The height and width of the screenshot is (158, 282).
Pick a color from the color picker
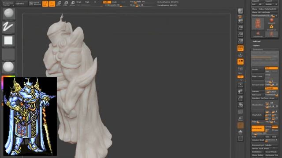[8, 77]
